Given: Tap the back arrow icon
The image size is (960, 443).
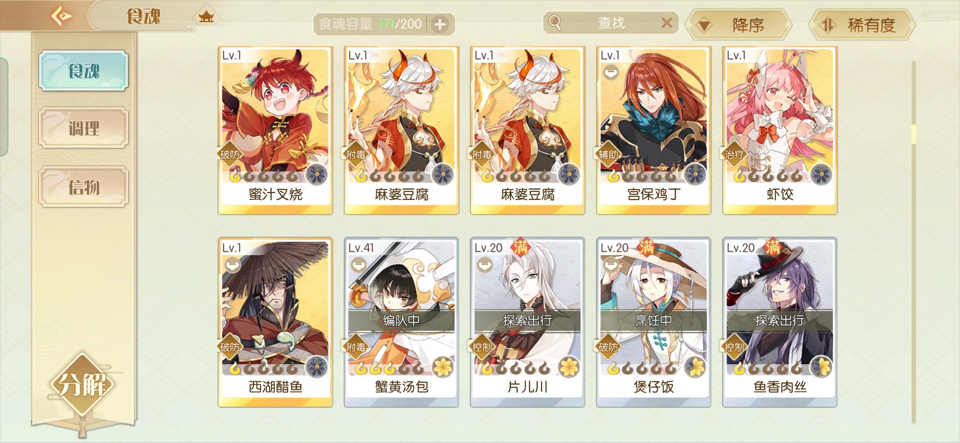Looking at the screenshot, I should 61,16.
